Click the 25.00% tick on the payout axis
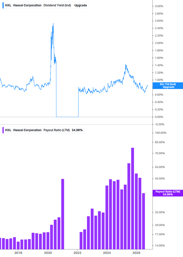Image resolution: width=183 pixels, height=257 pixels. (160, 212)
